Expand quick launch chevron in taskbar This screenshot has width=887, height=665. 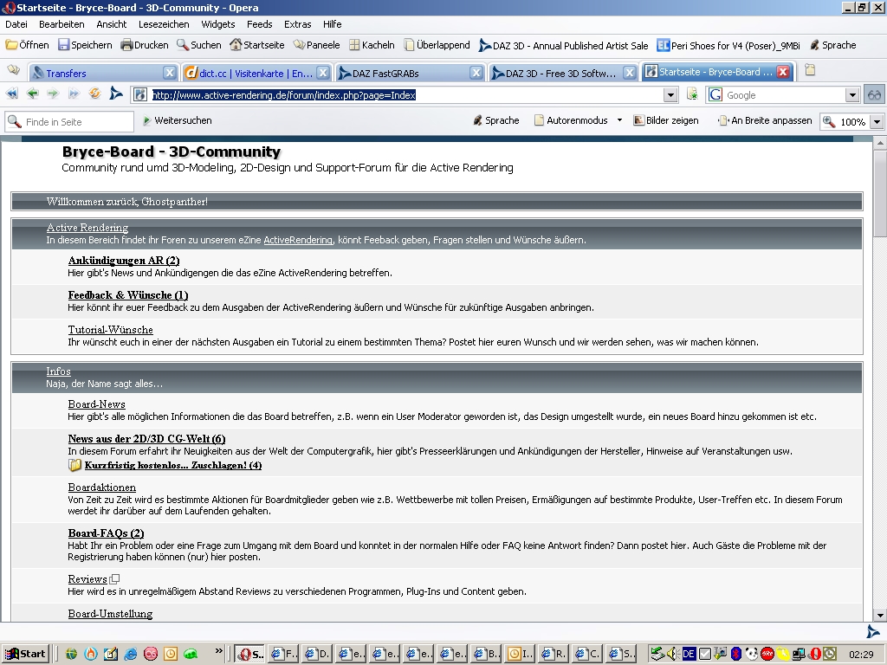click(218, 651)
